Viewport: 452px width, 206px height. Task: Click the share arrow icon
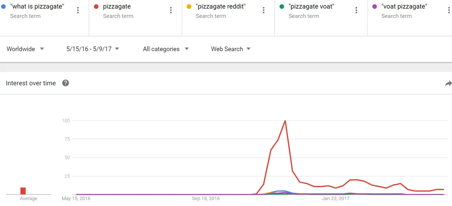448,83
